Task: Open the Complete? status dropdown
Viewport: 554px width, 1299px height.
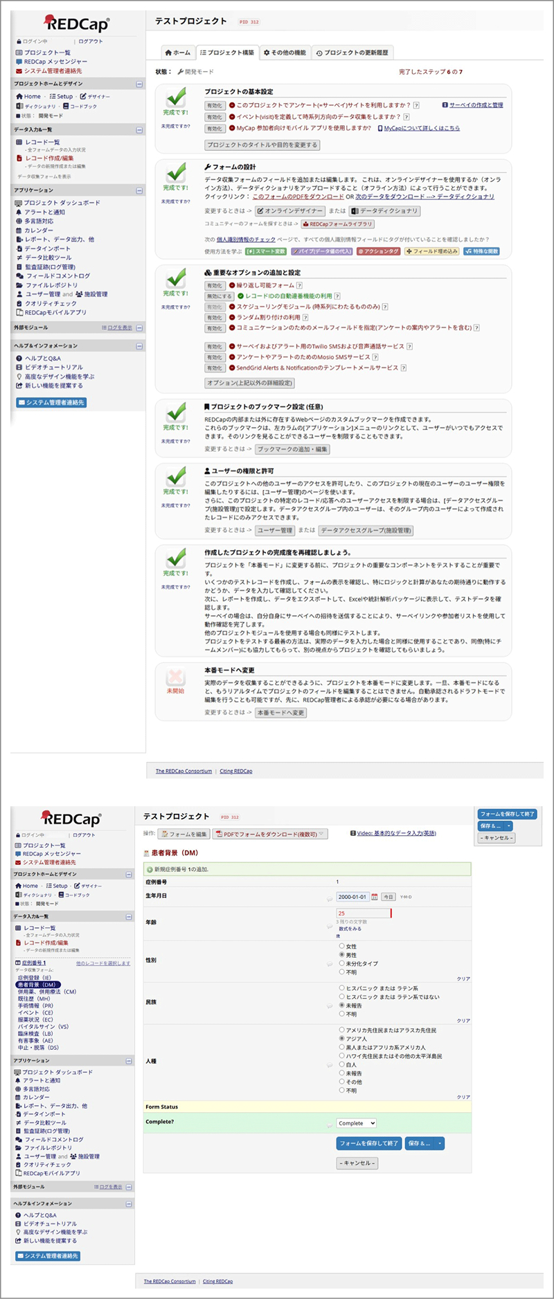Action: 357,1123
